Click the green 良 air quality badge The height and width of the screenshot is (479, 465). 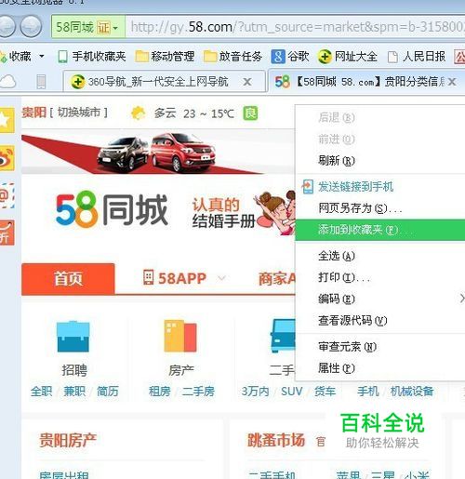tap(250, 113)
